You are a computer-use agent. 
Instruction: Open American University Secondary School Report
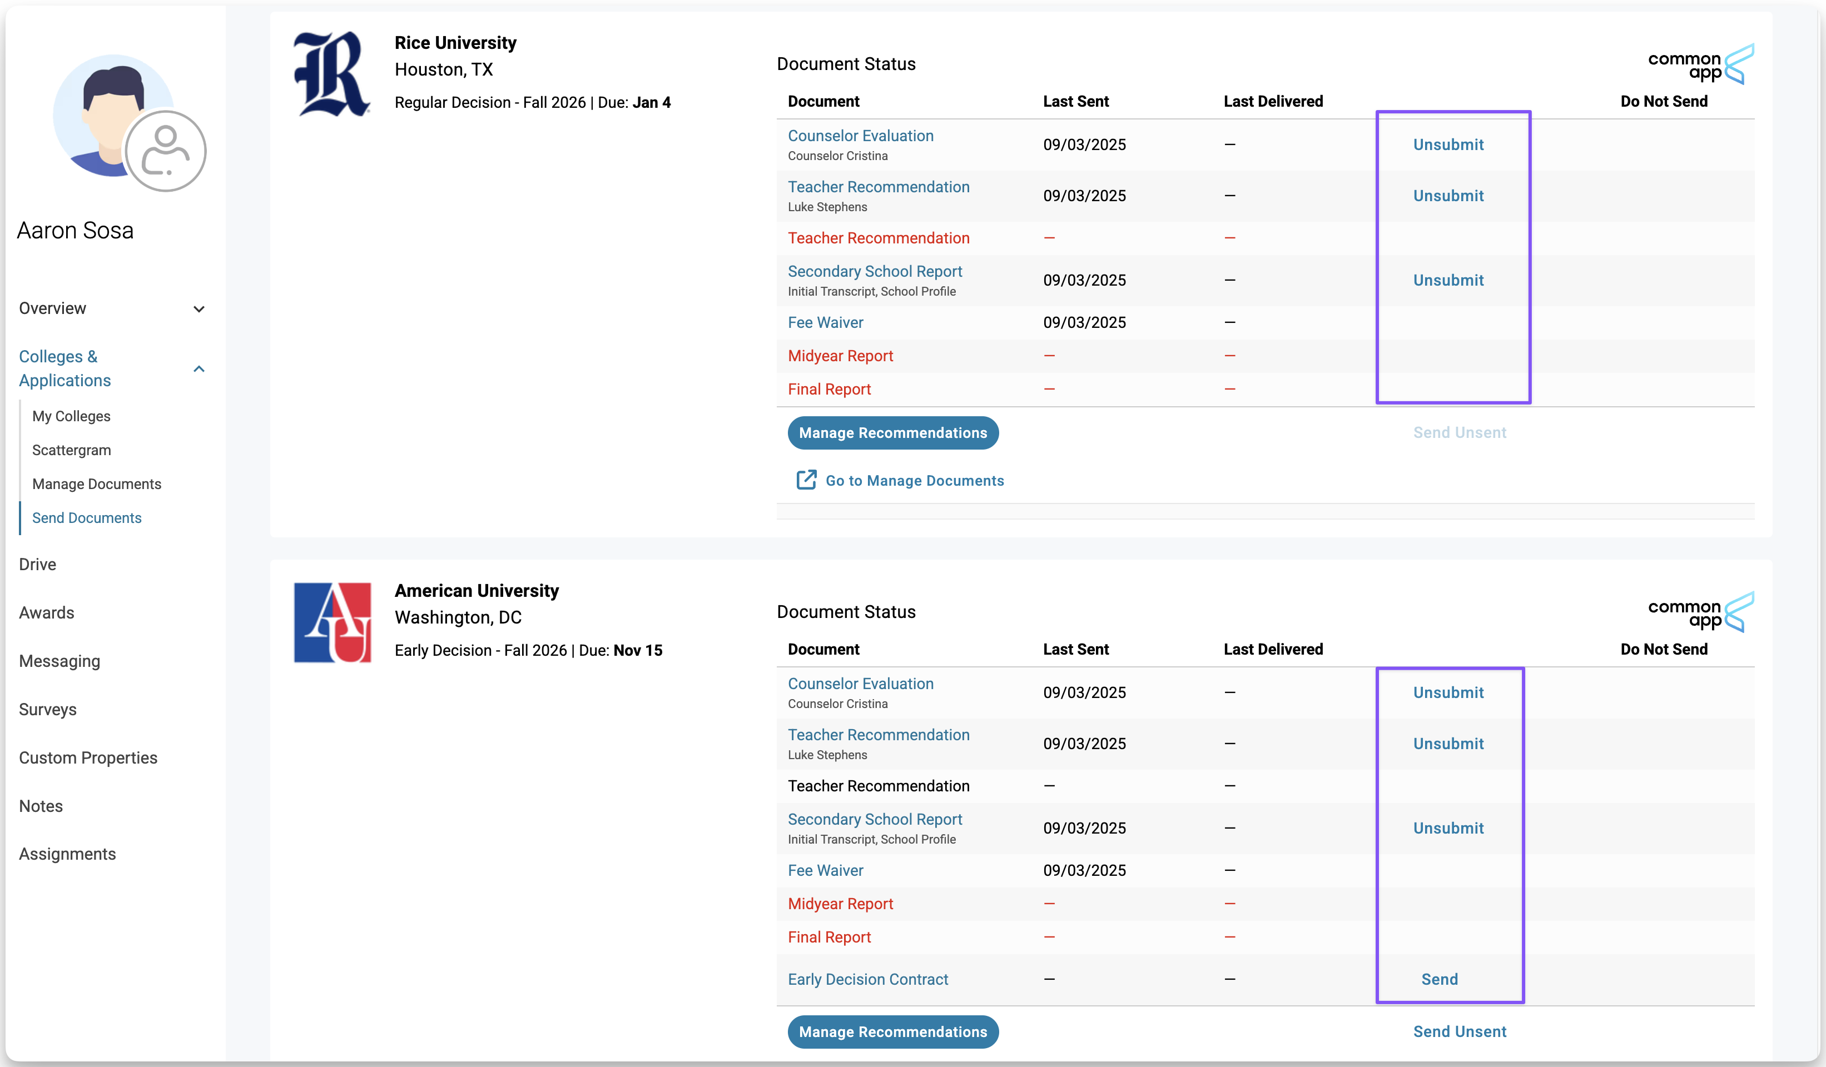pyautogui.click(x=875, y=819)
